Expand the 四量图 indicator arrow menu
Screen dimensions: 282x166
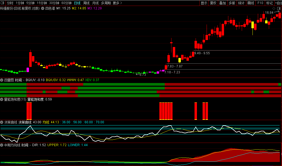[x=2, y=80]
